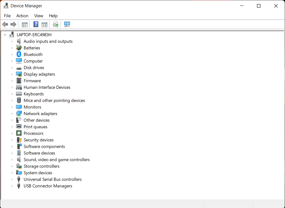
Task: Click the Device Manager title bar icon
Action: pyautogui.click(x=6, y=6)
